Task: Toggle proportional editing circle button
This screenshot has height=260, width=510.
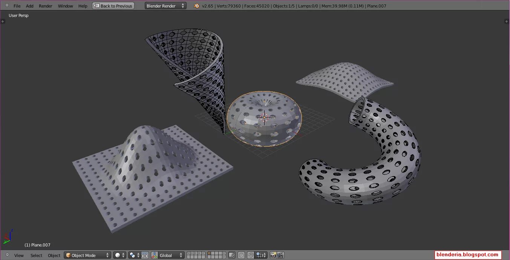Action: click(x=241, y=255)
